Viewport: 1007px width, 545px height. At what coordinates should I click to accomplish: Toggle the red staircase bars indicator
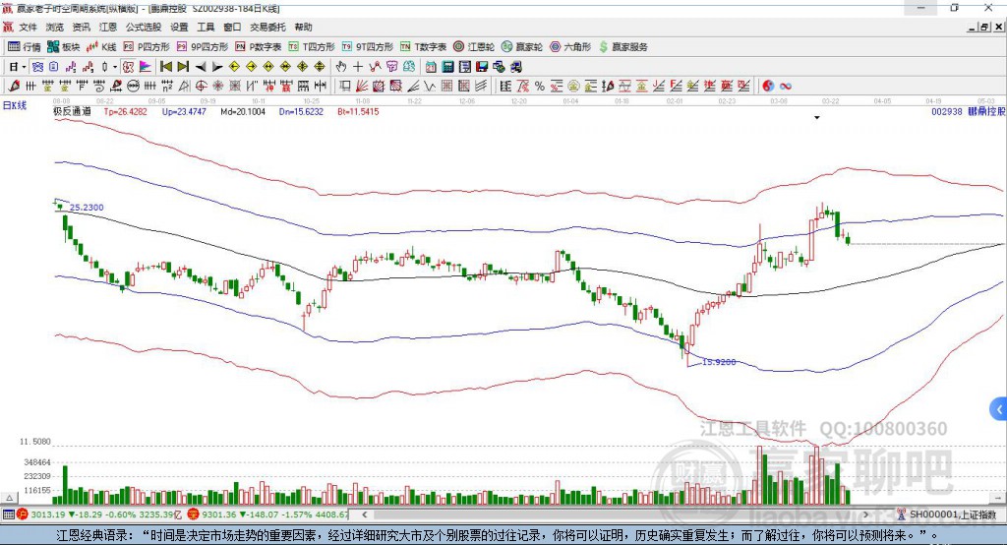pos(88,66)
